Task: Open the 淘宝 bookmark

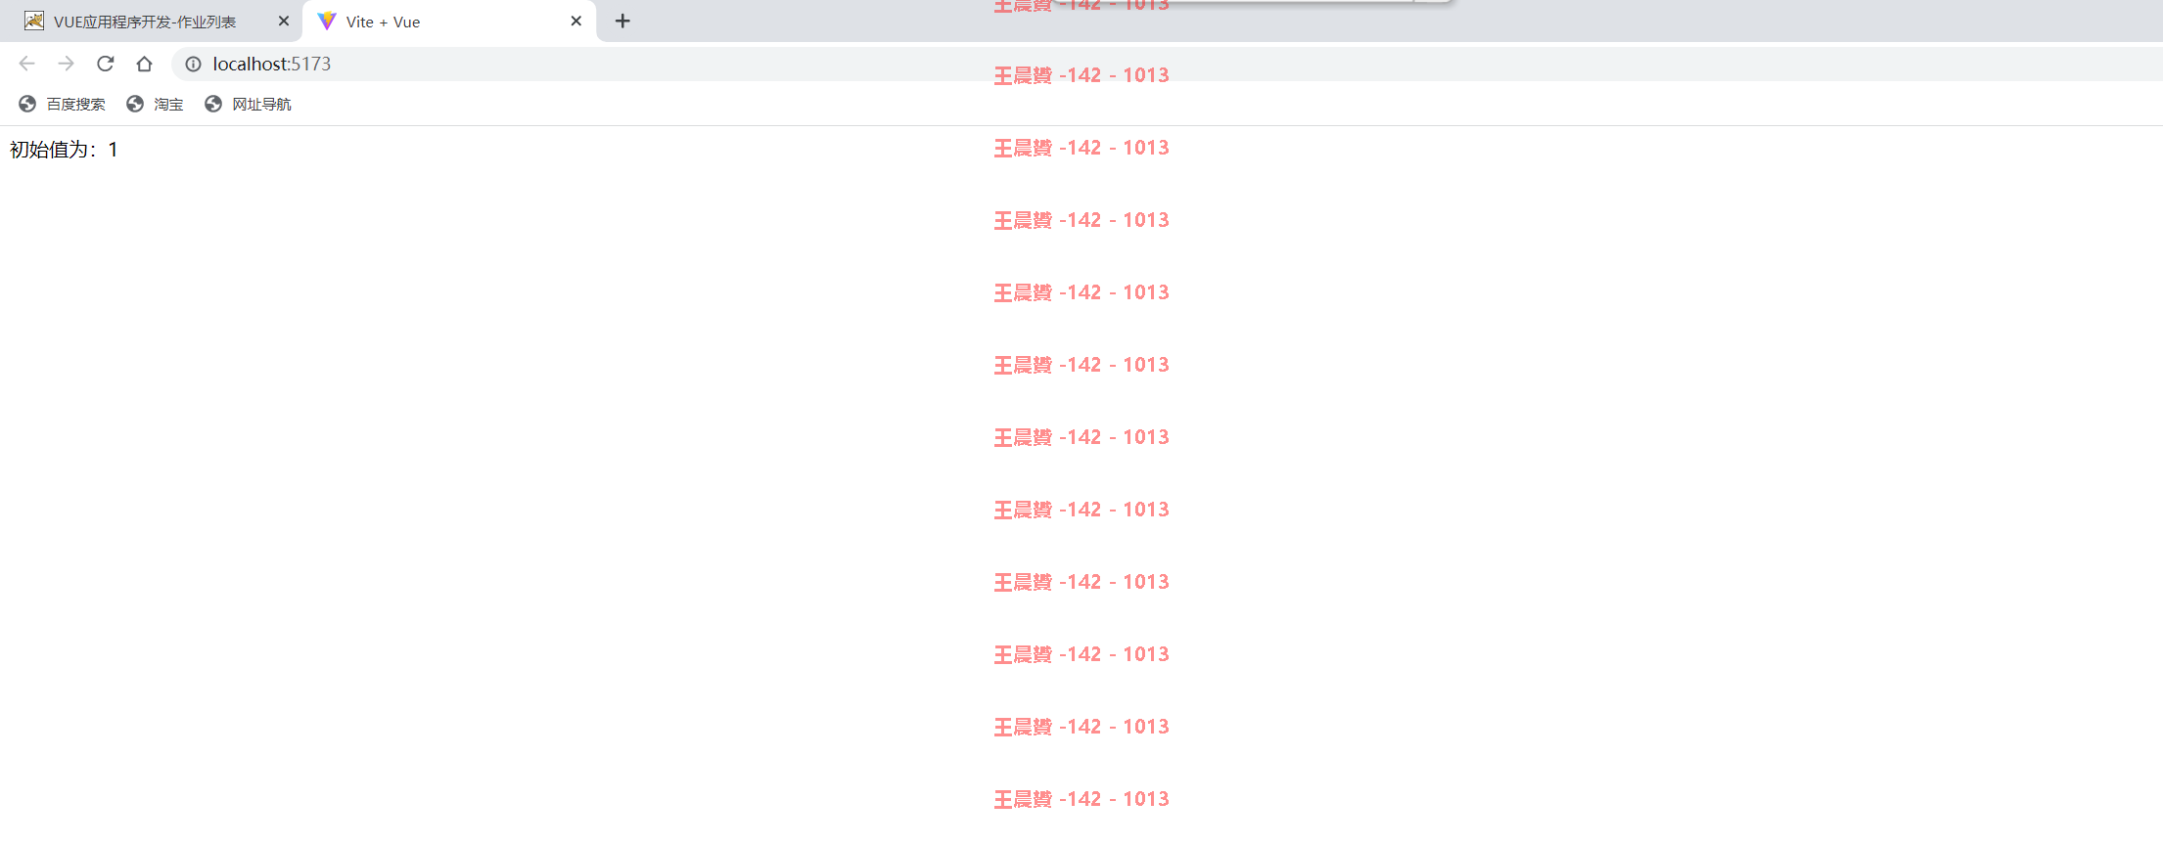Action: pyautogui.click(x=155, y=104)
